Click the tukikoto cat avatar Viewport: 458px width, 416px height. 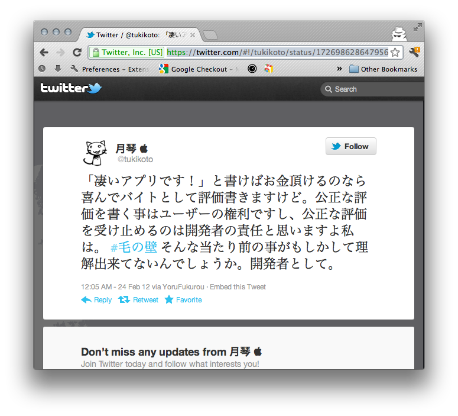point(96,153)
